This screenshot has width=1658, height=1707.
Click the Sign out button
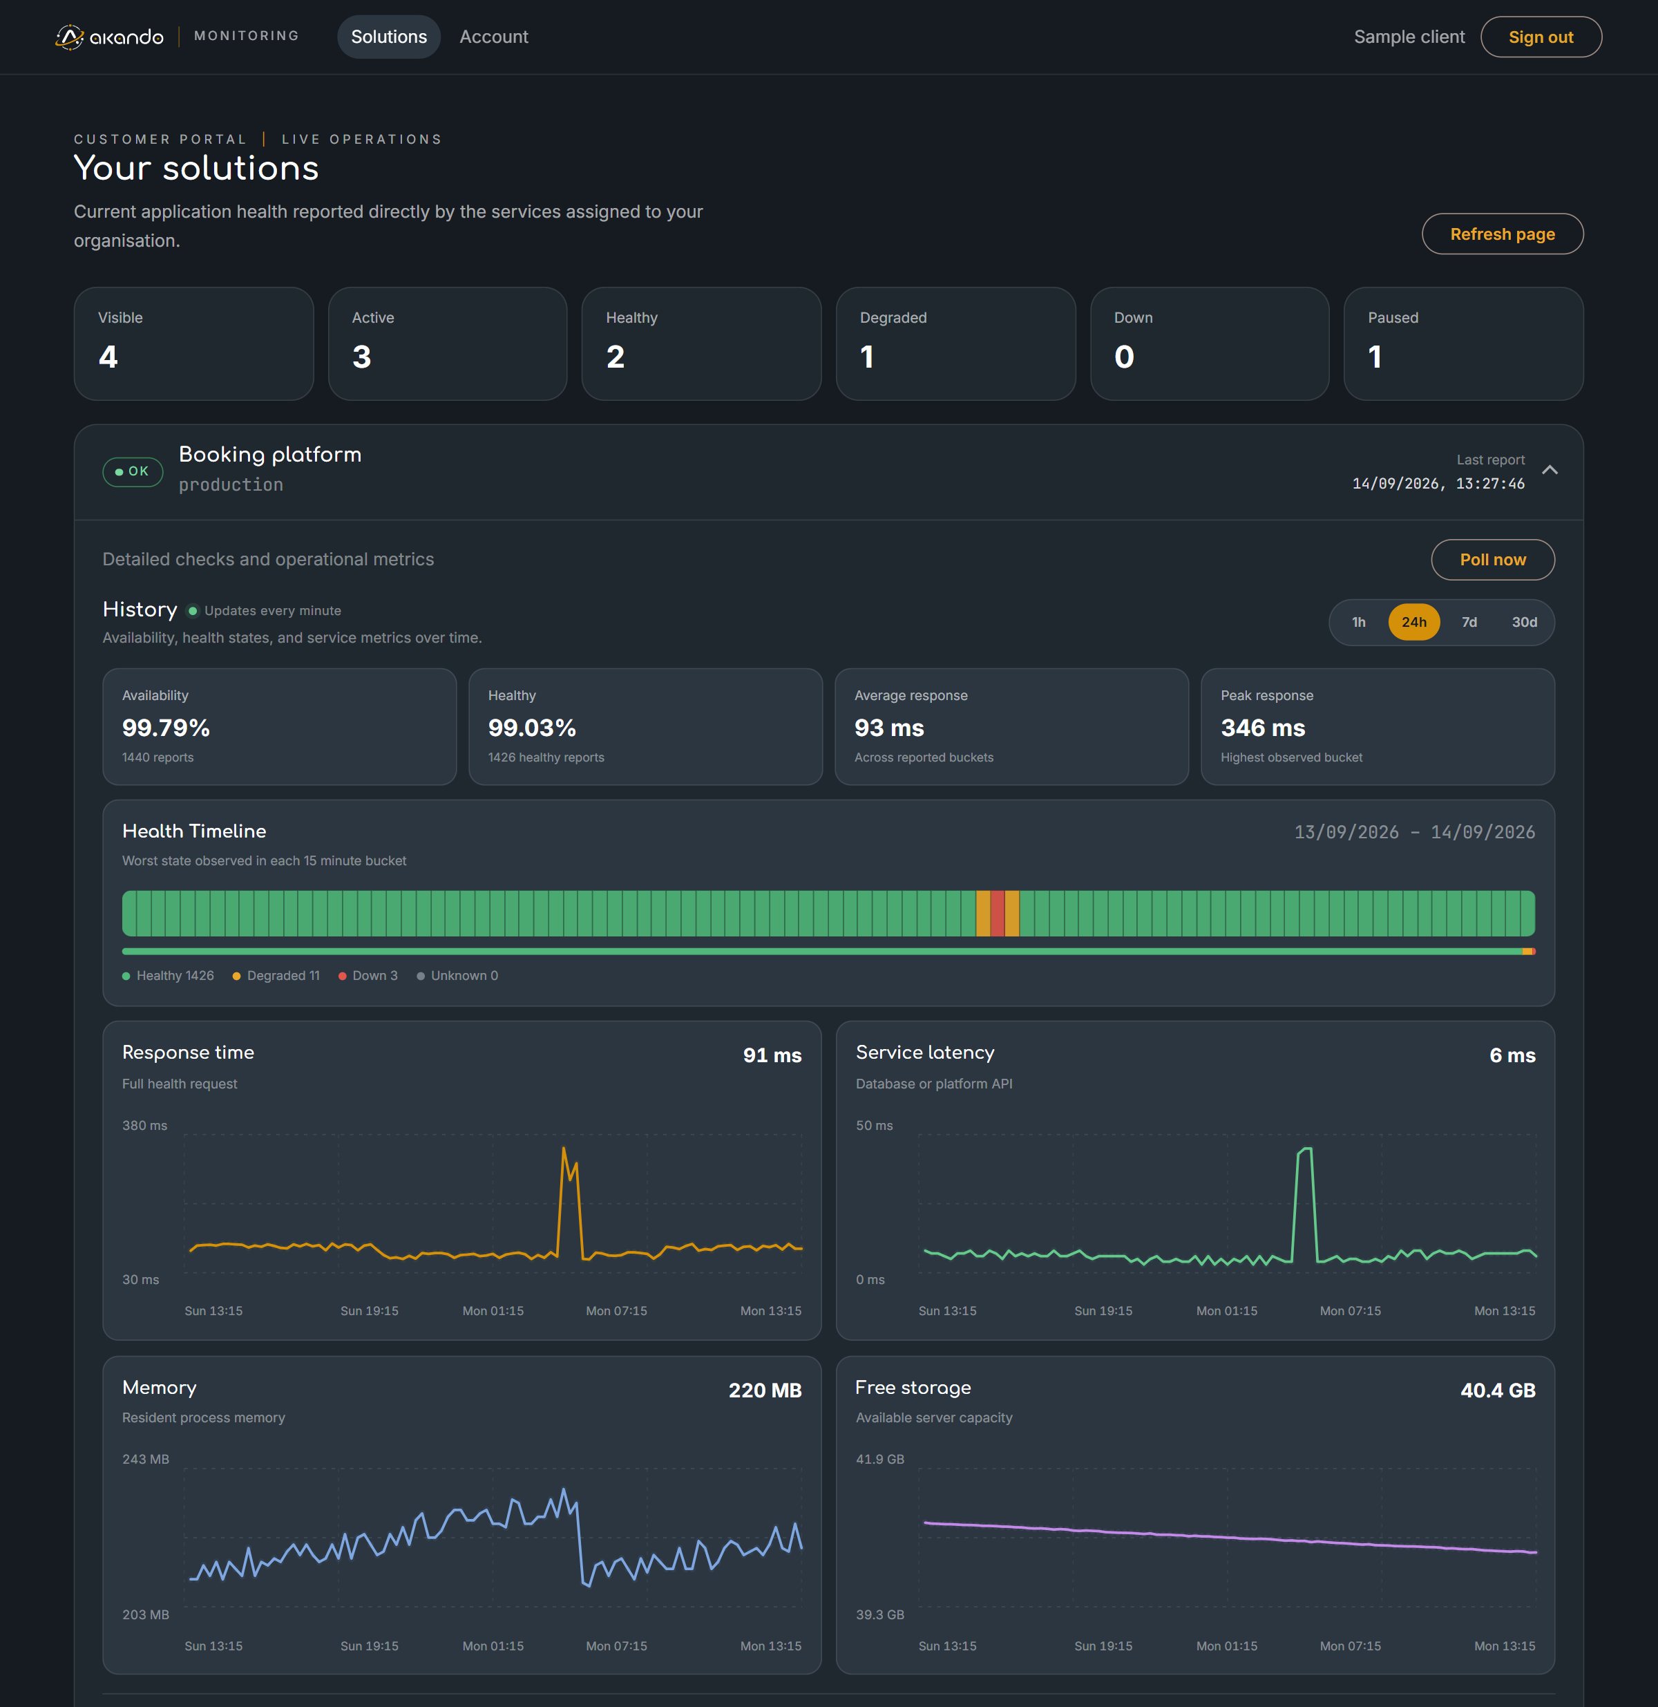tap(1541, 37)
